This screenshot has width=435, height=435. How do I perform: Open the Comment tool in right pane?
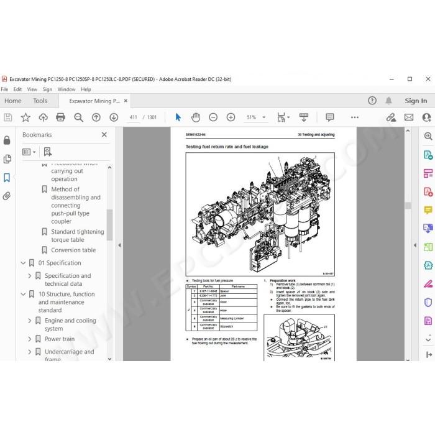pos(428,210)
